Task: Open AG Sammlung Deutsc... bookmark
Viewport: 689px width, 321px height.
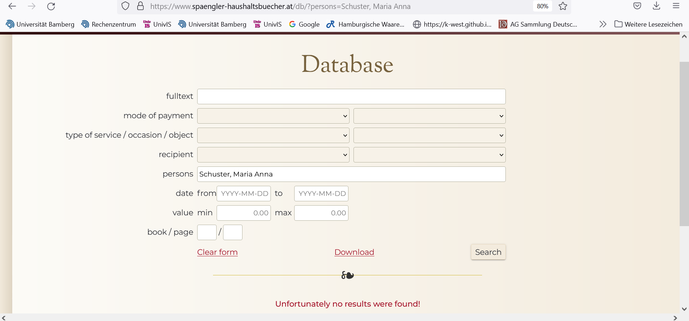Action: tap(538, 24)
